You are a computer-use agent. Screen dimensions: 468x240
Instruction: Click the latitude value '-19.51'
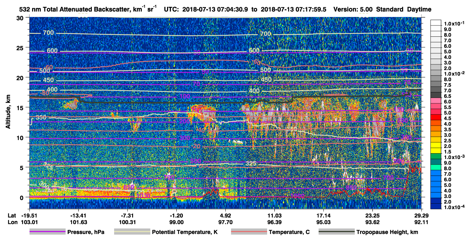click(x=29, y=216)
